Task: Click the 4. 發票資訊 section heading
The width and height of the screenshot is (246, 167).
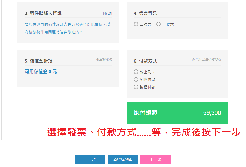Action: (x=145, y=13)
